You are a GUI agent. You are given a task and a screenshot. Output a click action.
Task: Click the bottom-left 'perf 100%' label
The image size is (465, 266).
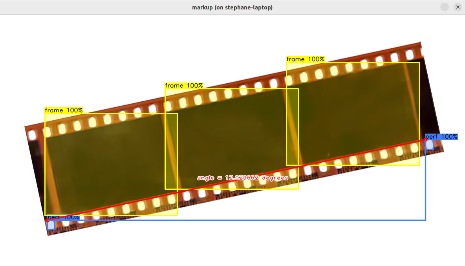64,218
